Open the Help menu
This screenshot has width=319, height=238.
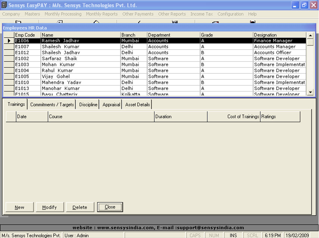(x=252, y=14)
